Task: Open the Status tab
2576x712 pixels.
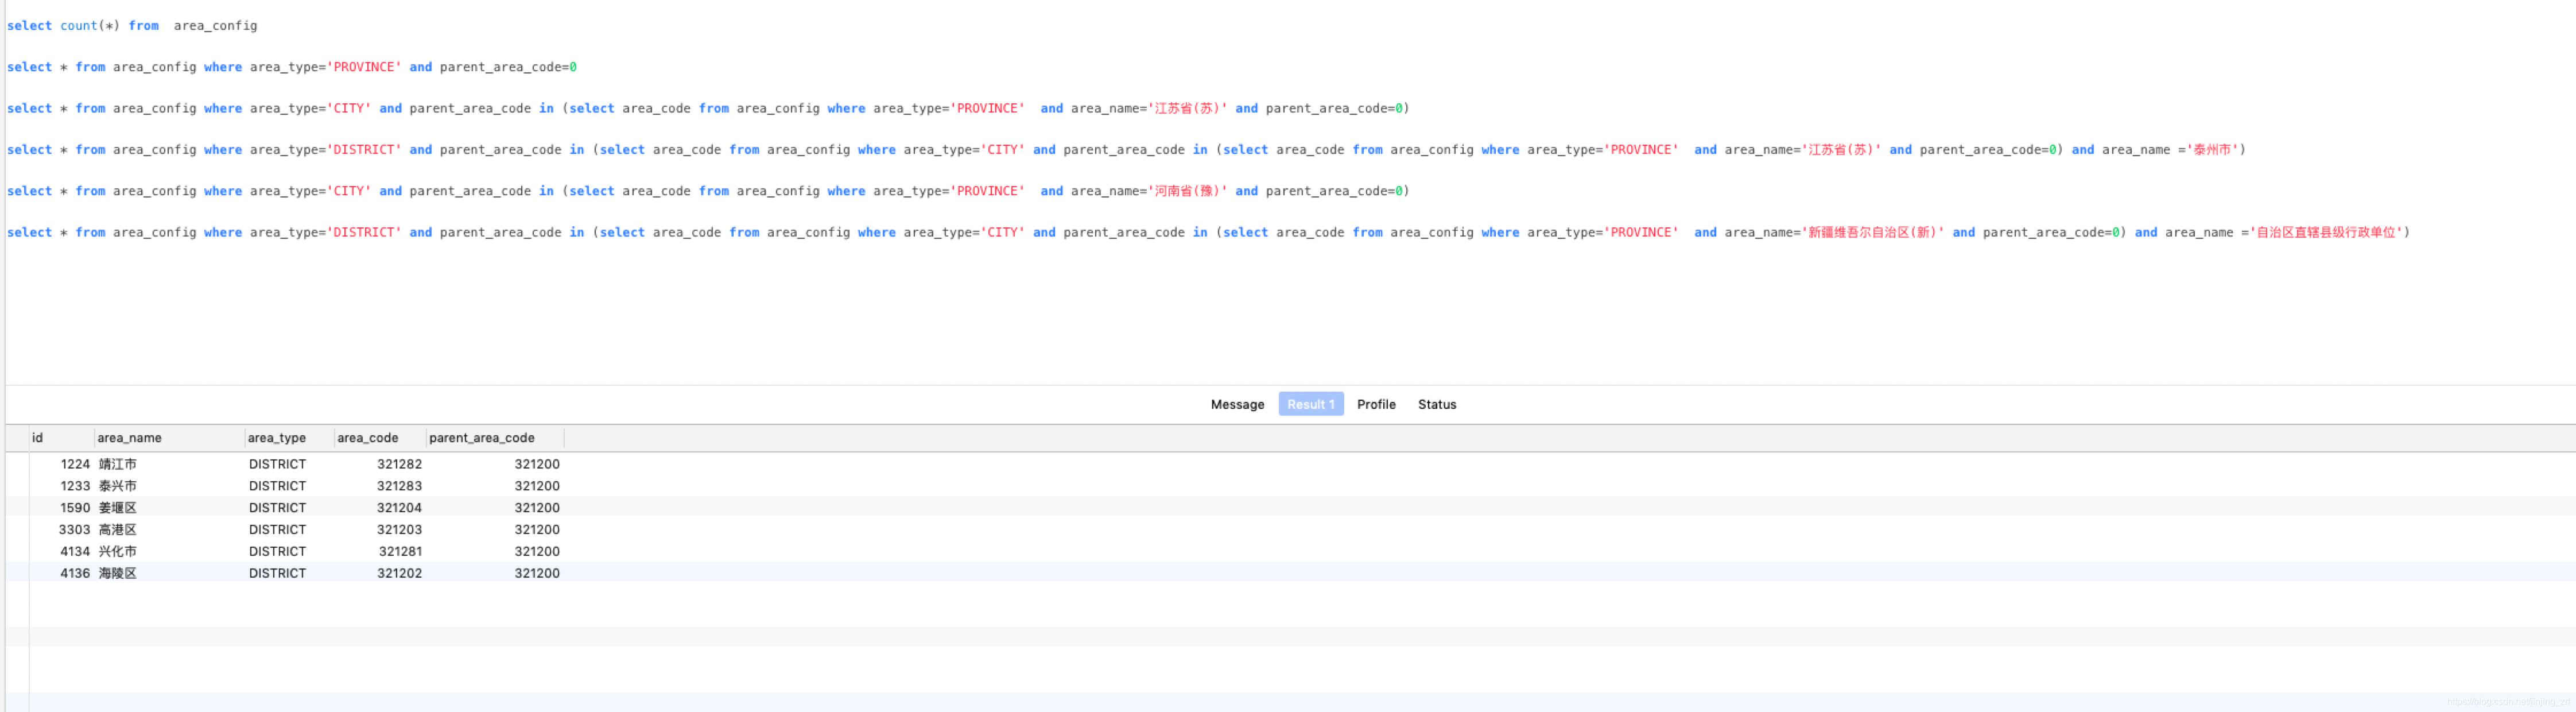Action: coord(1436,404)
